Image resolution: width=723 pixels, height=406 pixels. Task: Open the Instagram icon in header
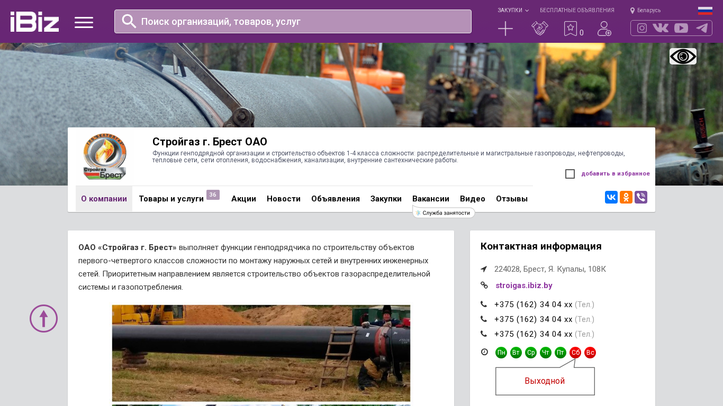tap(642, 28)
